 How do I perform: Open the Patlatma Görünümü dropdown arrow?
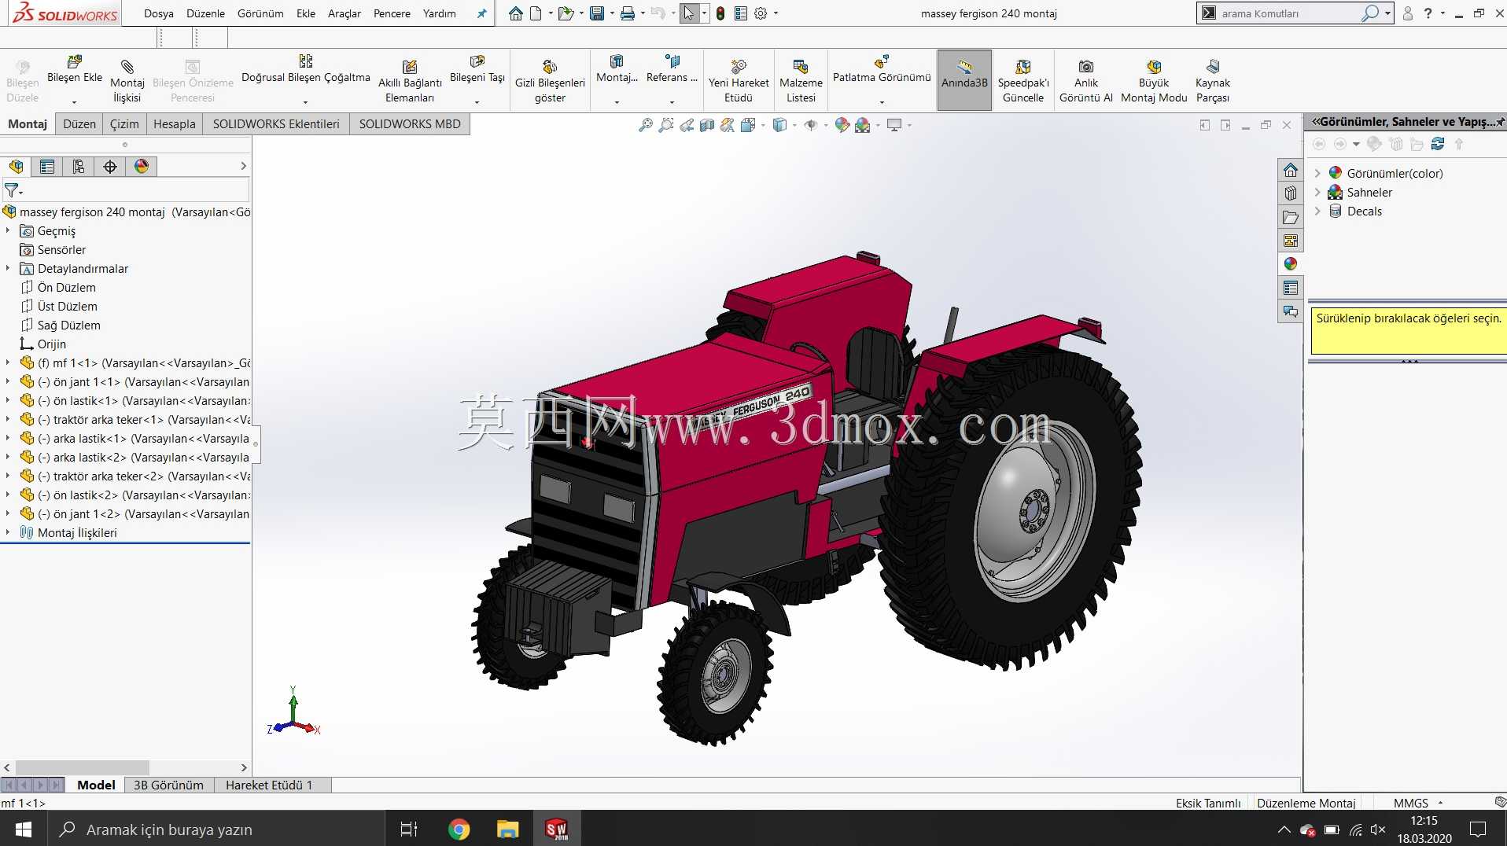tap(882, 101)
